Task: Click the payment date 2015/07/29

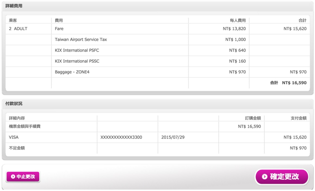Action: point(173,137)
